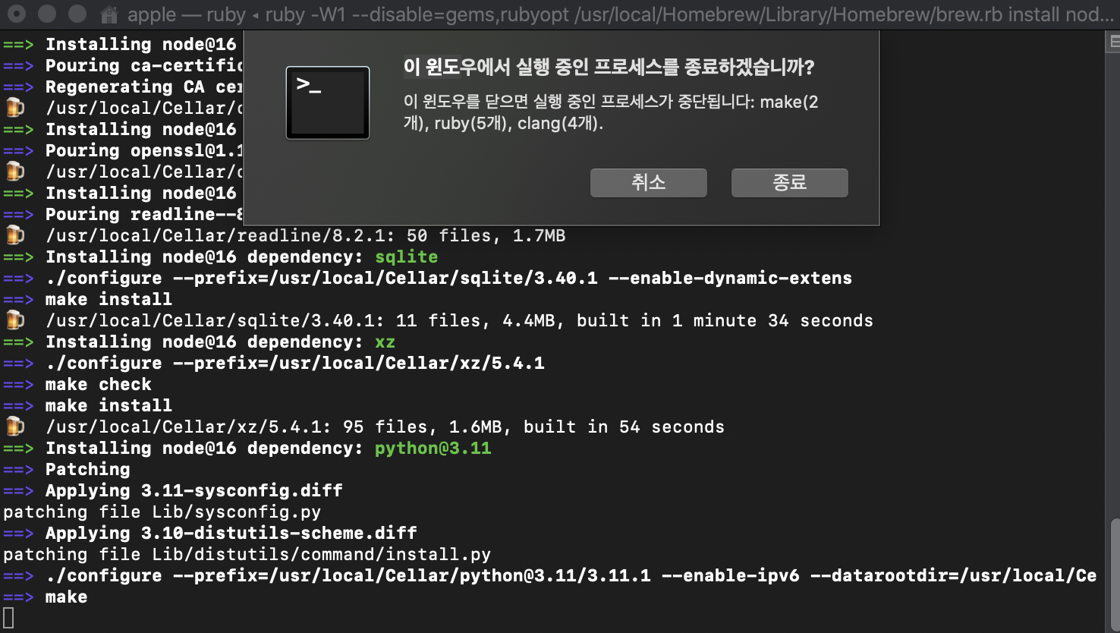The image size is (1120, 633).
Task: Click the dialog message listing make, ruby, clang
Action: [611, 112]
